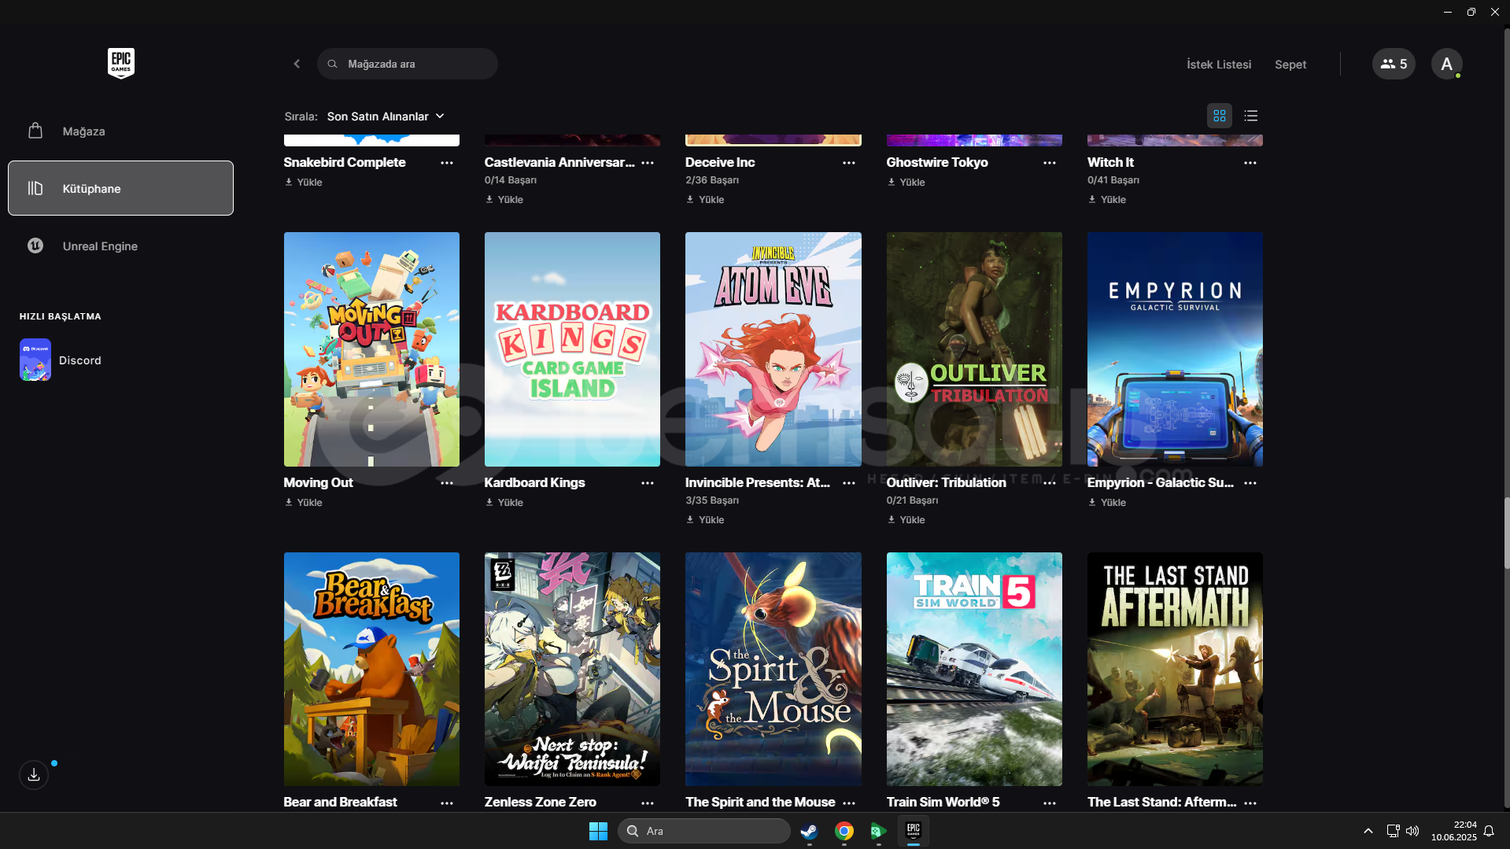Click the taskbar Ara search box
This screenshot has height=849, width=1510.
[704, 831]
